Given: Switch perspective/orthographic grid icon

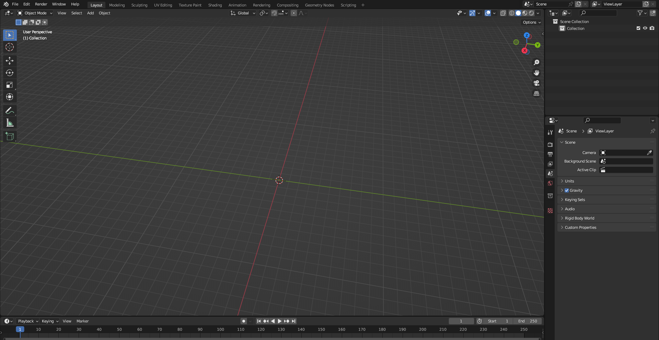Looking at the screenshot, I should 536,93.
